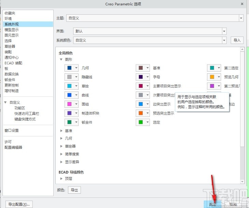Click scrollbar up arrow of color list

242,49
